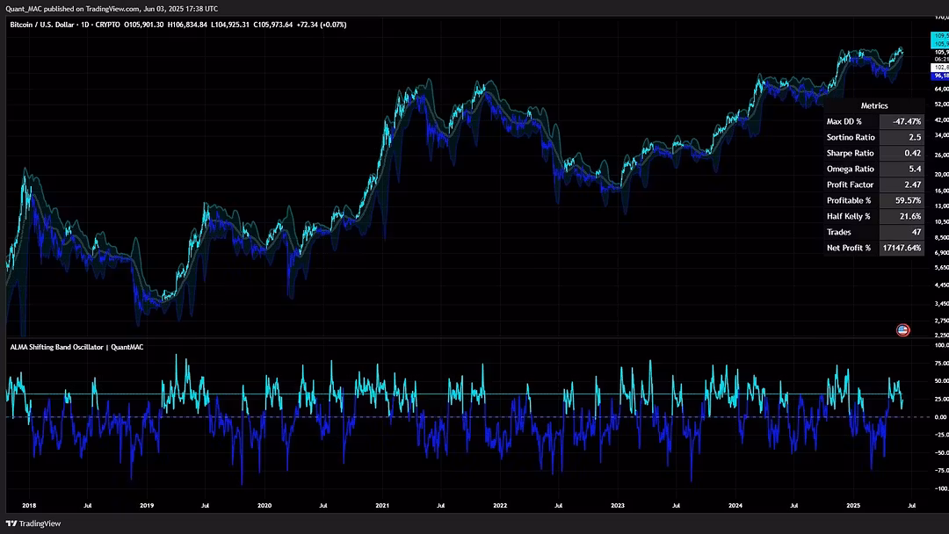Click the 2025 label on time axis

click(852, 505)
